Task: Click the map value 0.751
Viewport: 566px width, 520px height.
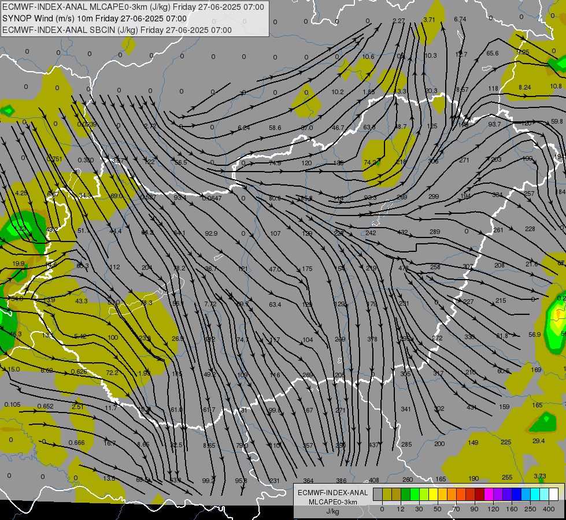Action: pos(54,159)
